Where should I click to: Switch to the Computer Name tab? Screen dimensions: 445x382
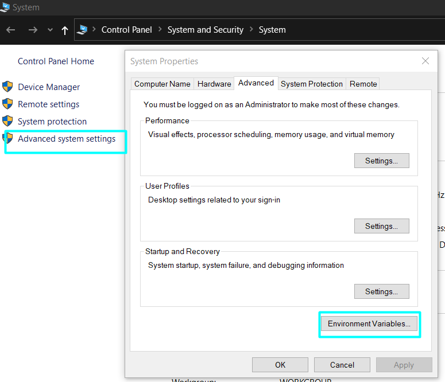(x=162, y=84)
